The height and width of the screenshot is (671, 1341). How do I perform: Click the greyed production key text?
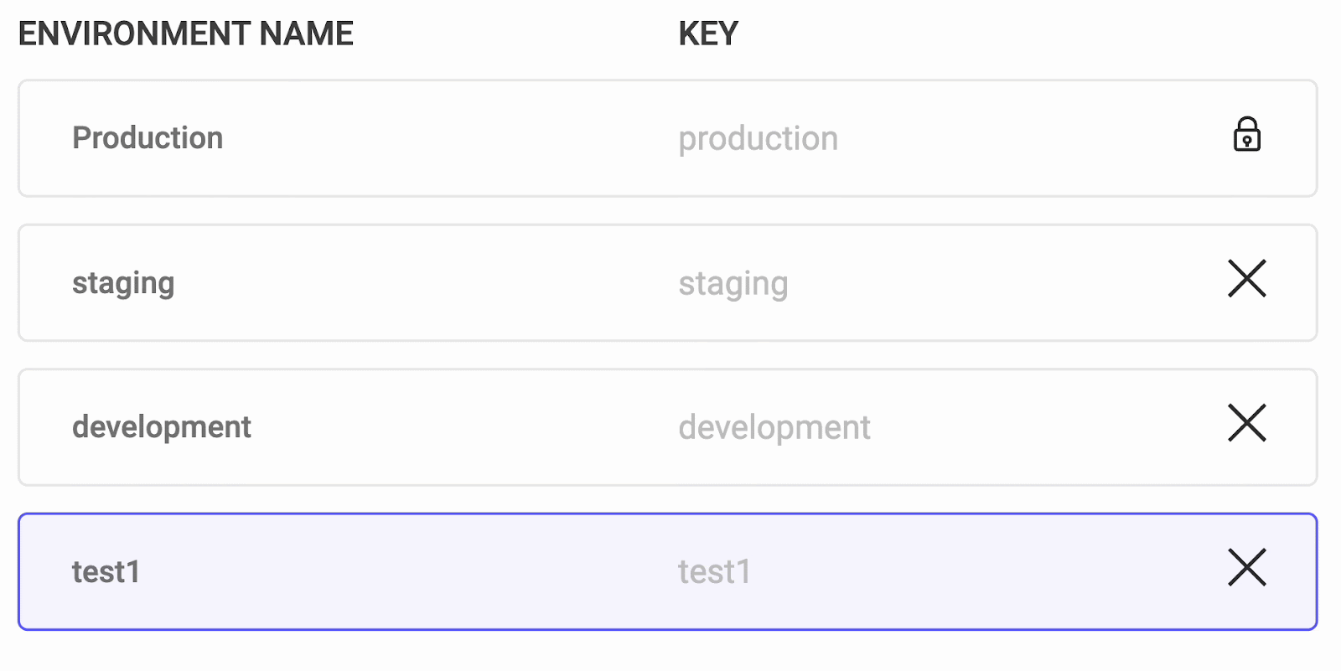(758, 139)
